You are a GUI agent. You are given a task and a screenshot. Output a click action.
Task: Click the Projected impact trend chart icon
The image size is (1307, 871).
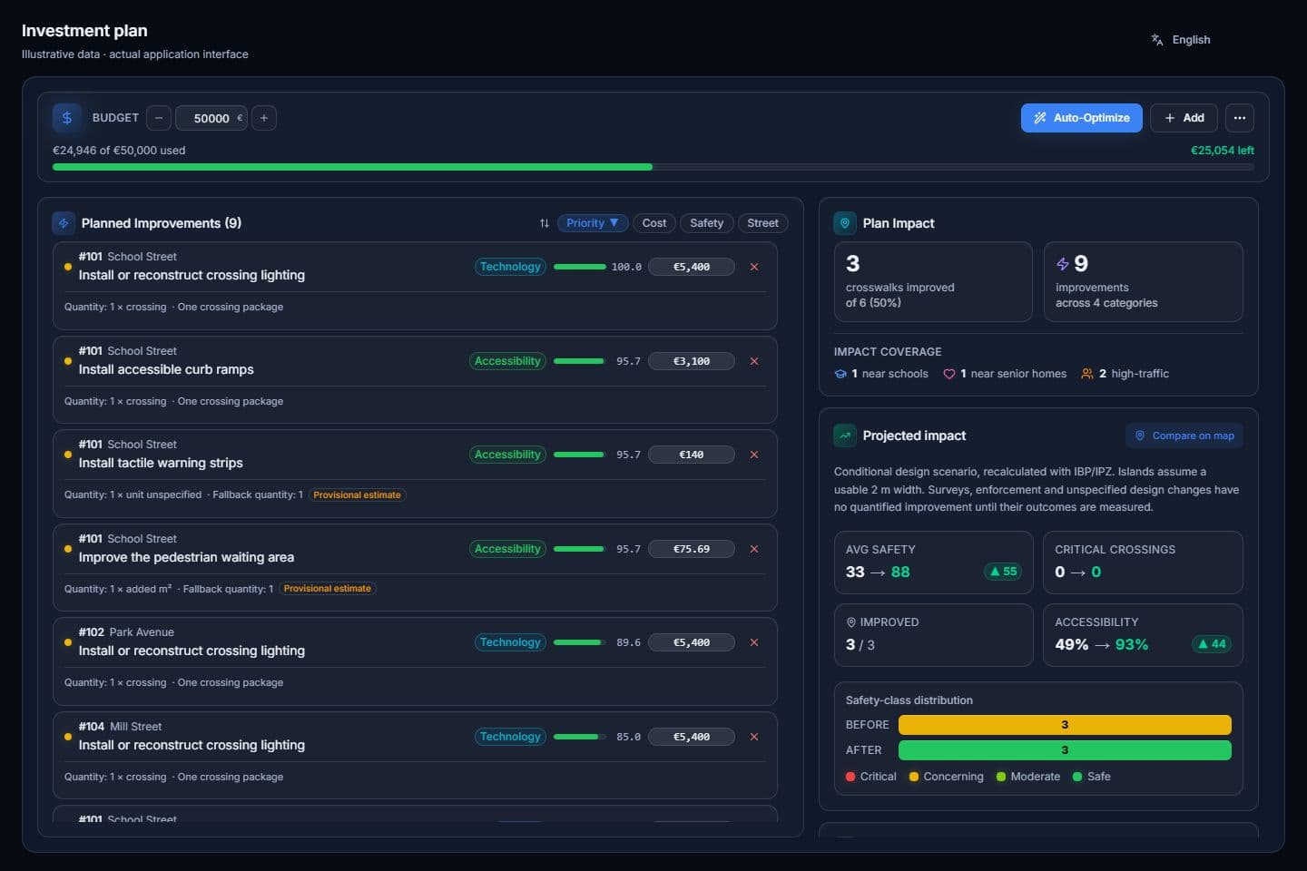845,435
